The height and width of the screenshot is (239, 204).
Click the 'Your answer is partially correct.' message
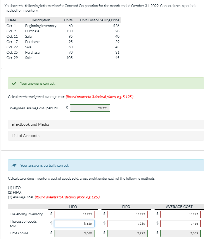point(45,165)
